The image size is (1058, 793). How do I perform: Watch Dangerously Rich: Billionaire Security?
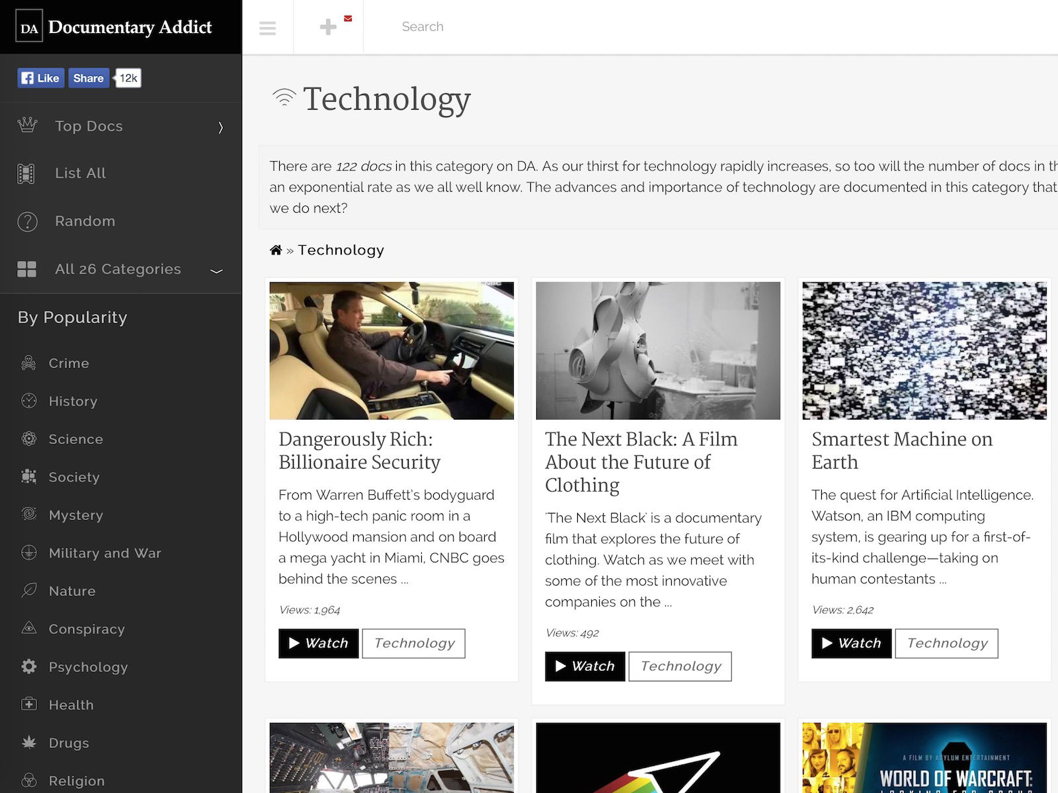coord(319,643)
